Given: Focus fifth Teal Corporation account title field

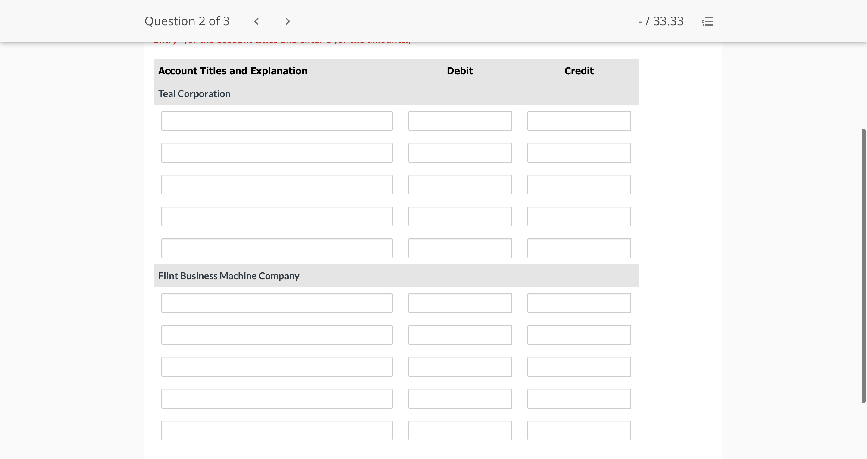Looking at the screenshot, I should click(277, 248).
